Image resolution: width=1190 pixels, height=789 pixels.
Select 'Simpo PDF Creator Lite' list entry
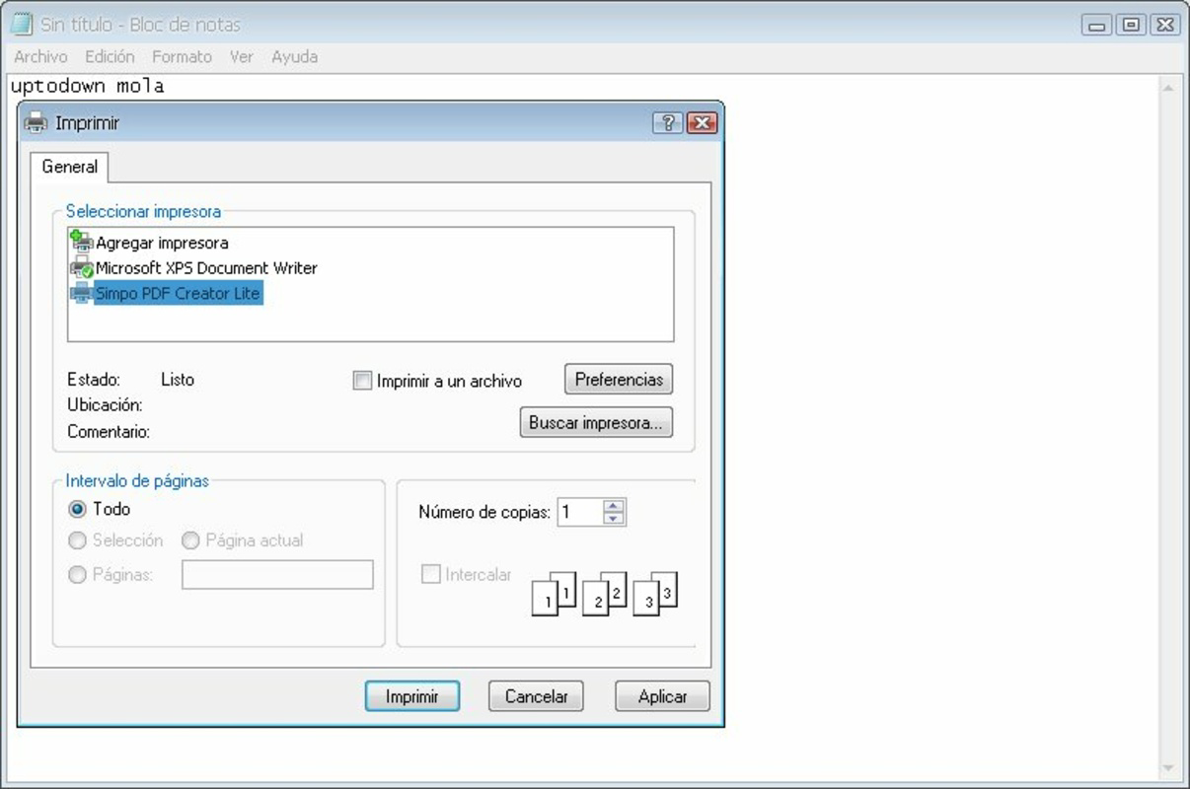[178, 294]
